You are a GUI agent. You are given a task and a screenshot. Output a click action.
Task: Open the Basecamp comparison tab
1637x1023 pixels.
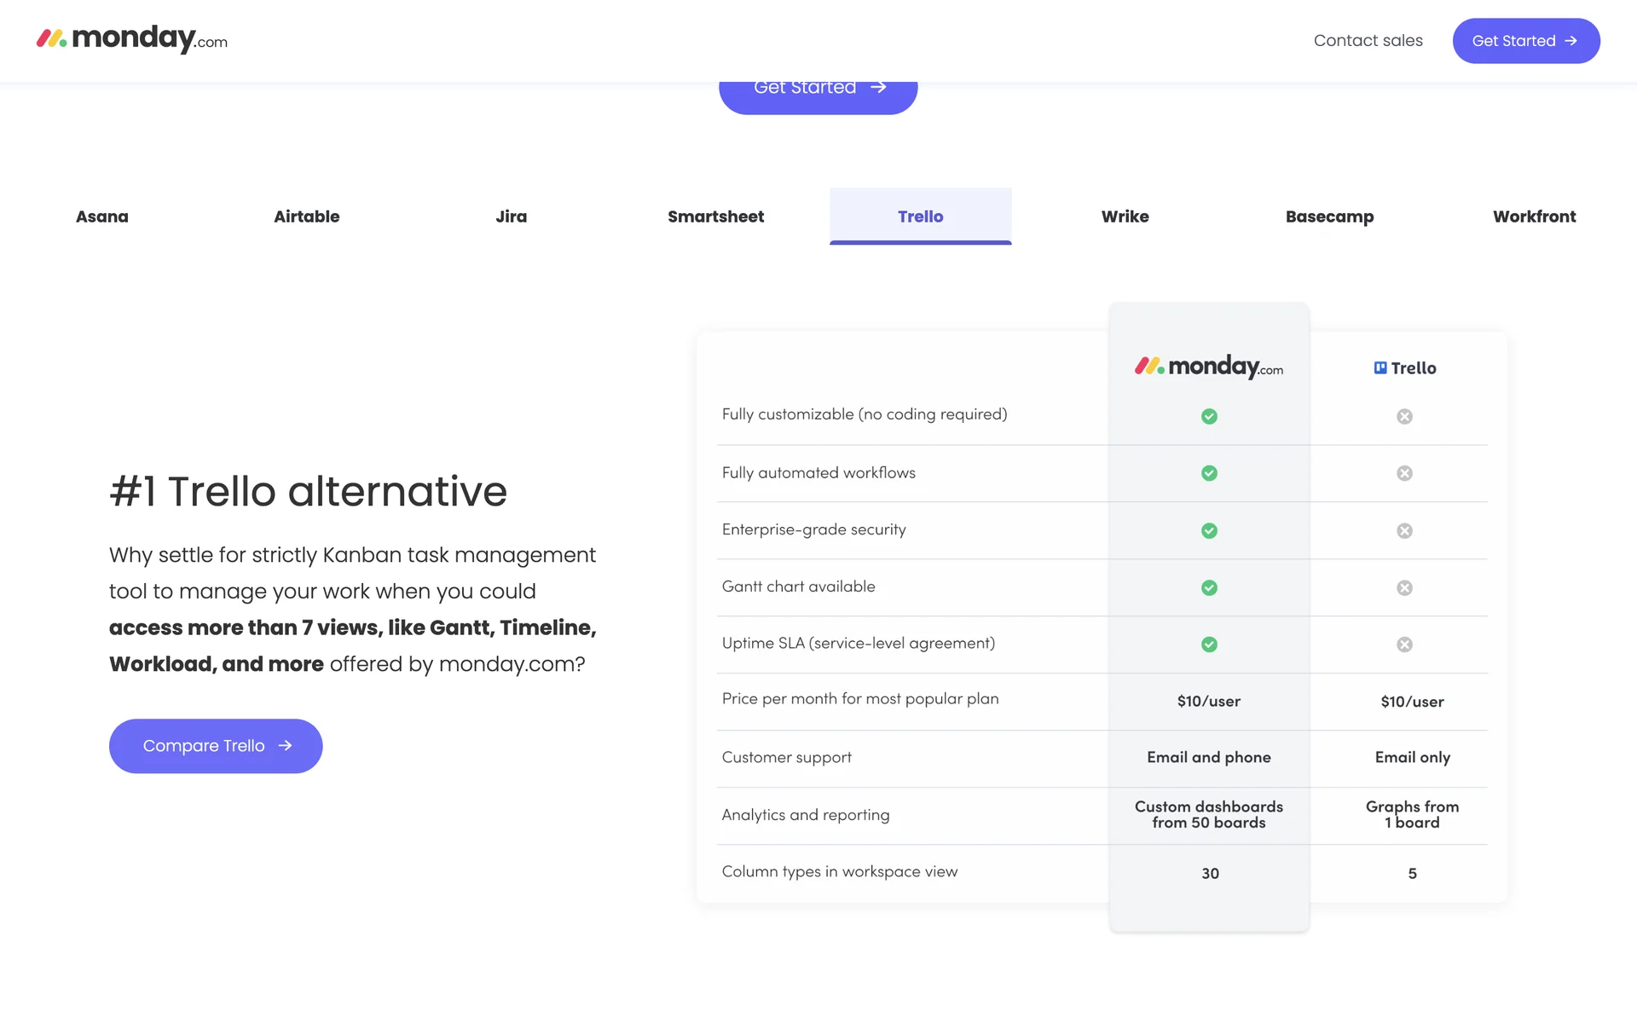1329,217
